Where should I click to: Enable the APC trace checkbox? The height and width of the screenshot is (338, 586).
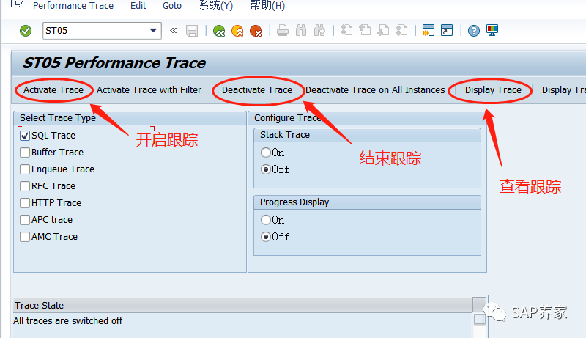tap(25, 219)
